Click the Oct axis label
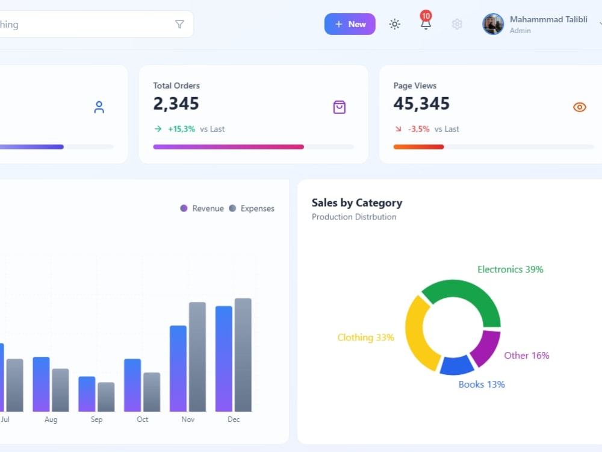This screenshot has width=602, height=452. click(x=143, y=419)
